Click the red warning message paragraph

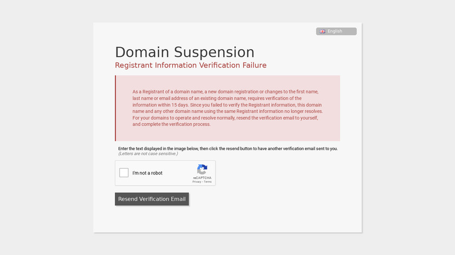pyautogui.click(x=227, y=108)
